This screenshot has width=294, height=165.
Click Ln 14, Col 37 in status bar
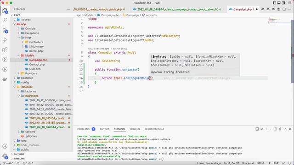(232, 163)
